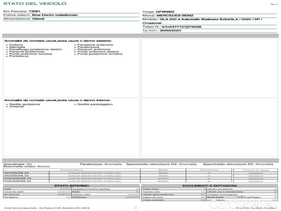Click the "Parabrezza: Anomalia" status line

pos(101,164)
